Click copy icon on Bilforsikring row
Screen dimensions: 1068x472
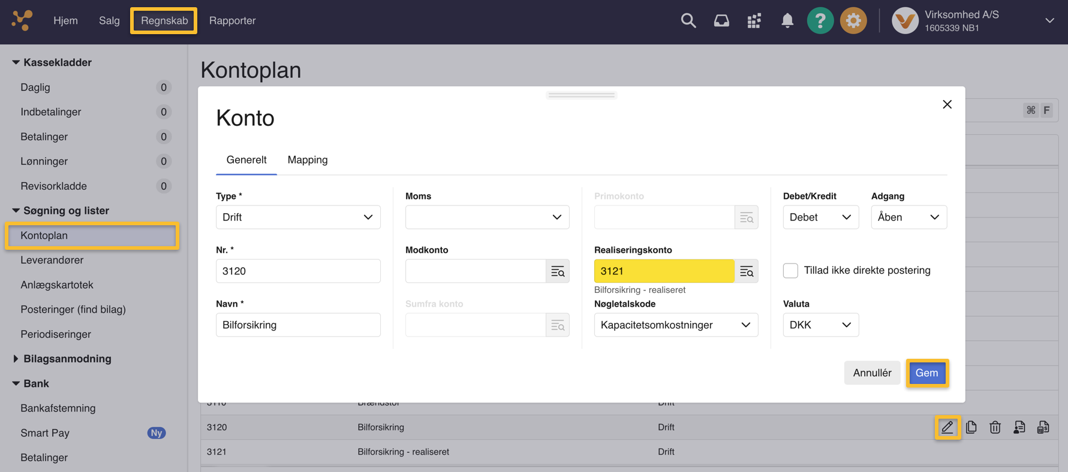971,428
